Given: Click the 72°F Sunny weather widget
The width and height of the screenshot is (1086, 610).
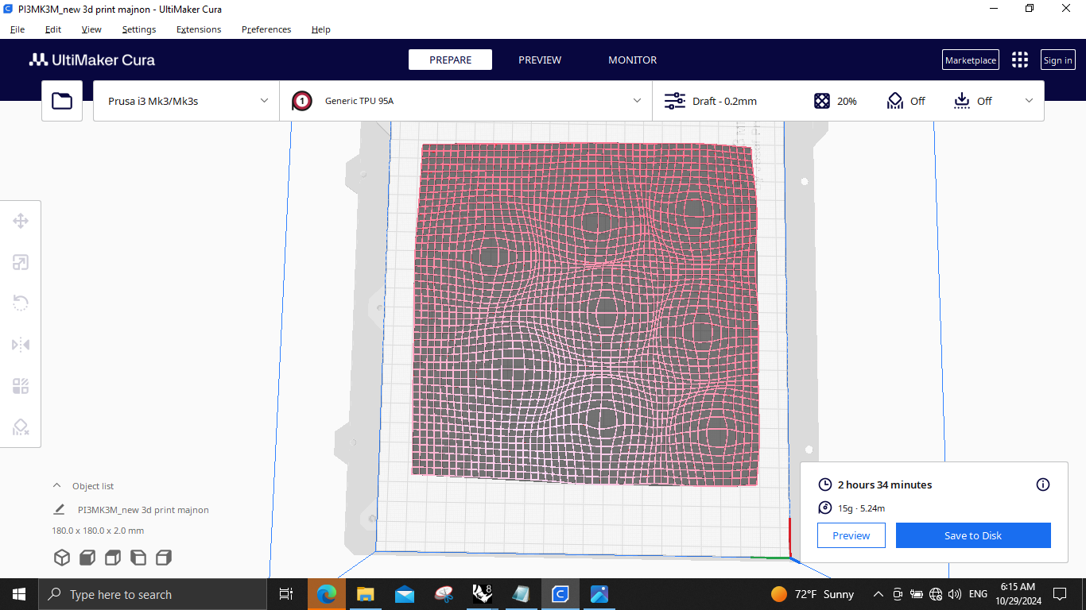Looking at the screenshot, I should (x=813, y=594).
